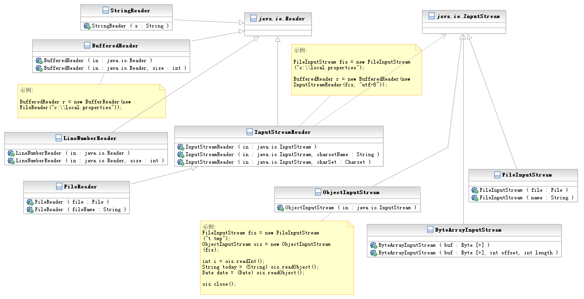
Task: Click gear icon of ByteArrayInputStream(buf : Byte [*])
Action: pos(373,245)
